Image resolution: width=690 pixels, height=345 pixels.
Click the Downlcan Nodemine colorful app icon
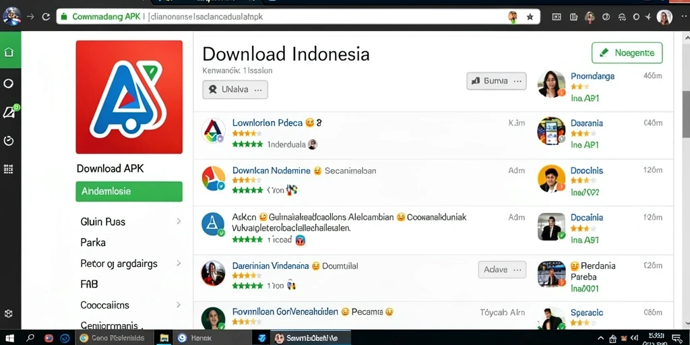(214, 178)
